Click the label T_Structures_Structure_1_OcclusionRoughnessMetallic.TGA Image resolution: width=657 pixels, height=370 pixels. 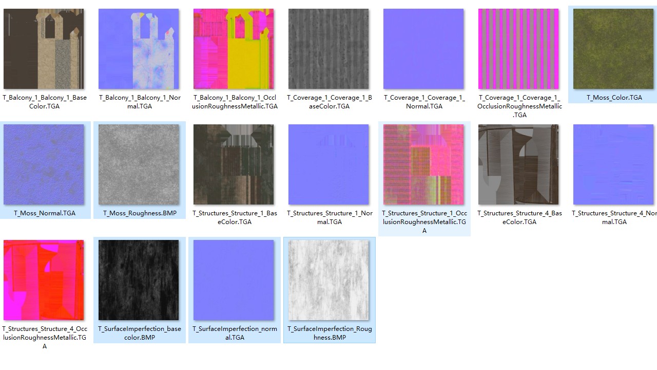click(x=424, y=222)
